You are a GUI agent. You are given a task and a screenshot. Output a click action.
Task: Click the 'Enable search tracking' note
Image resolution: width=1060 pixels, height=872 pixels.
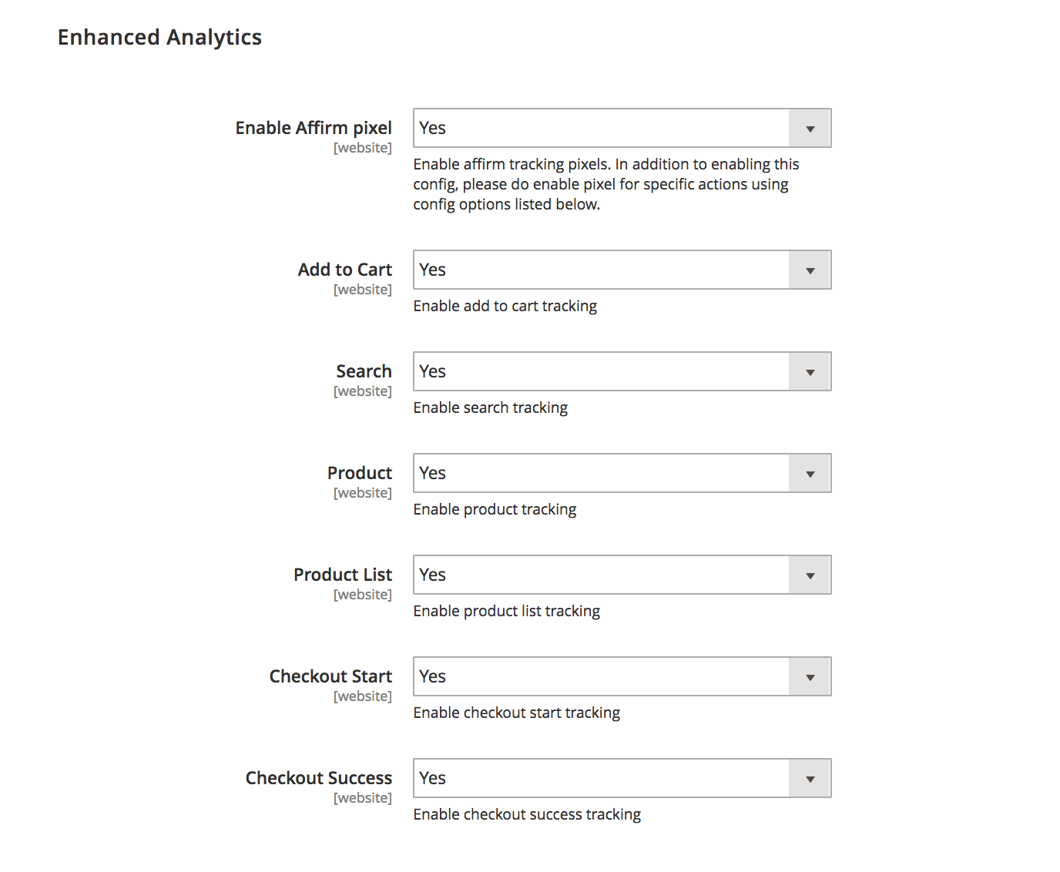pyautogui.click(x=491, y=407)
